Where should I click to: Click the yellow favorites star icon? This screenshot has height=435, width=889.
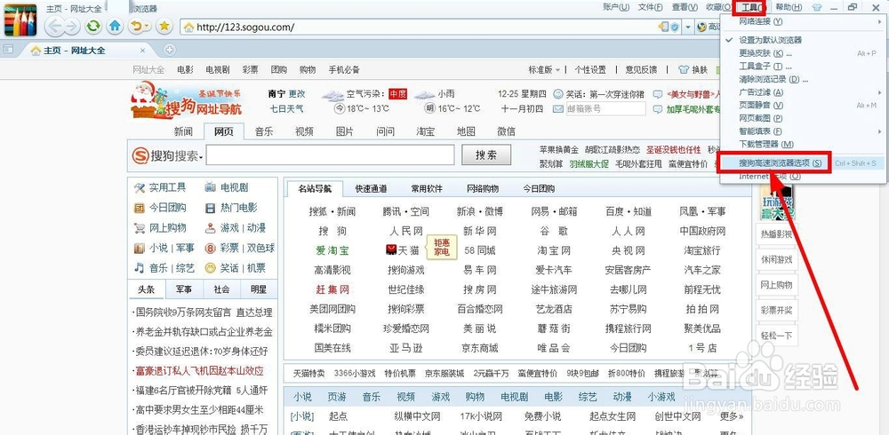coord(164,26)
